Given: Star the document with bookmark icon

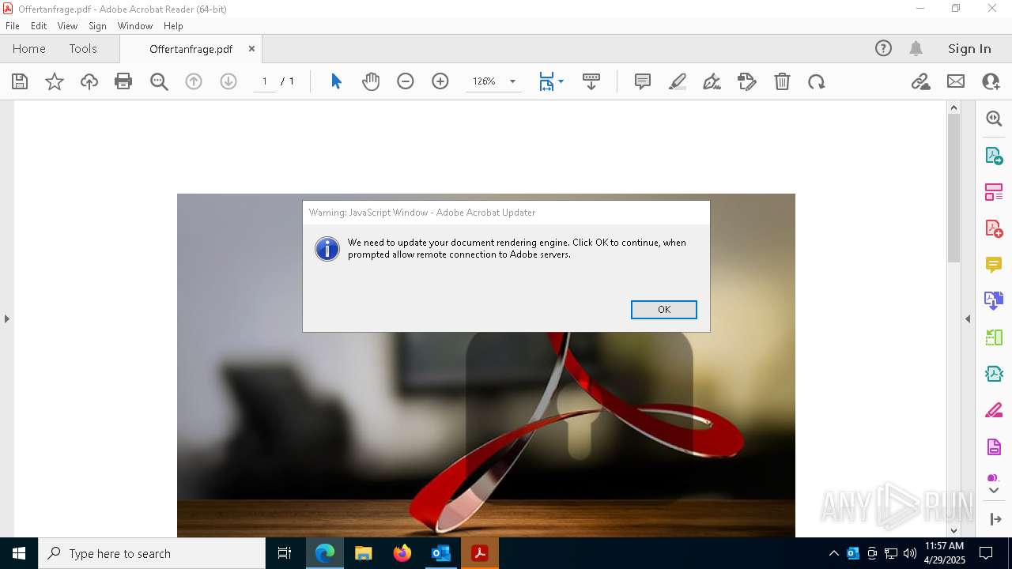Looking at the screenshot, I should pos(55,81).
